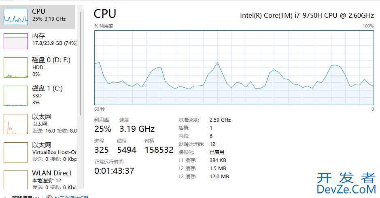The height and width of the screenshot is (198, 380).
Task: Click the large CPU utilization graph
Action: click(234, 67)
